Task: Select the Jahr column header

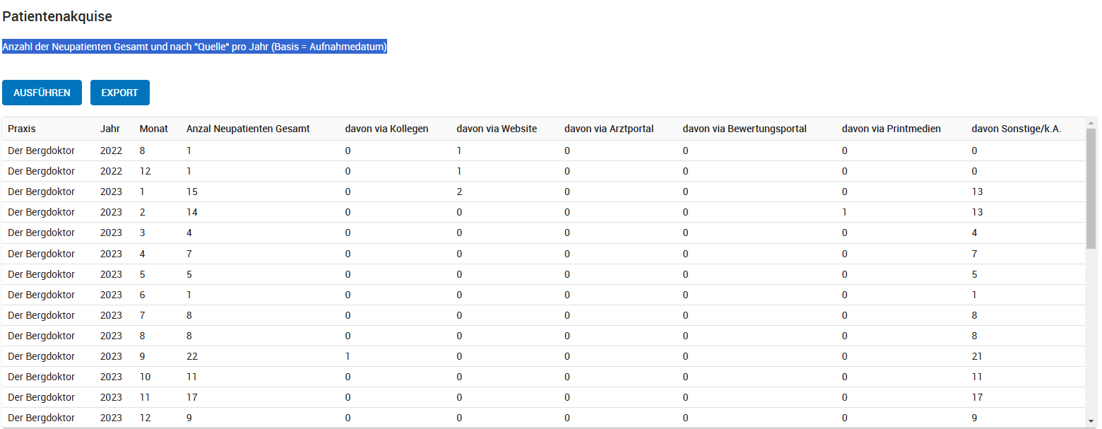Action: [110, 129]
